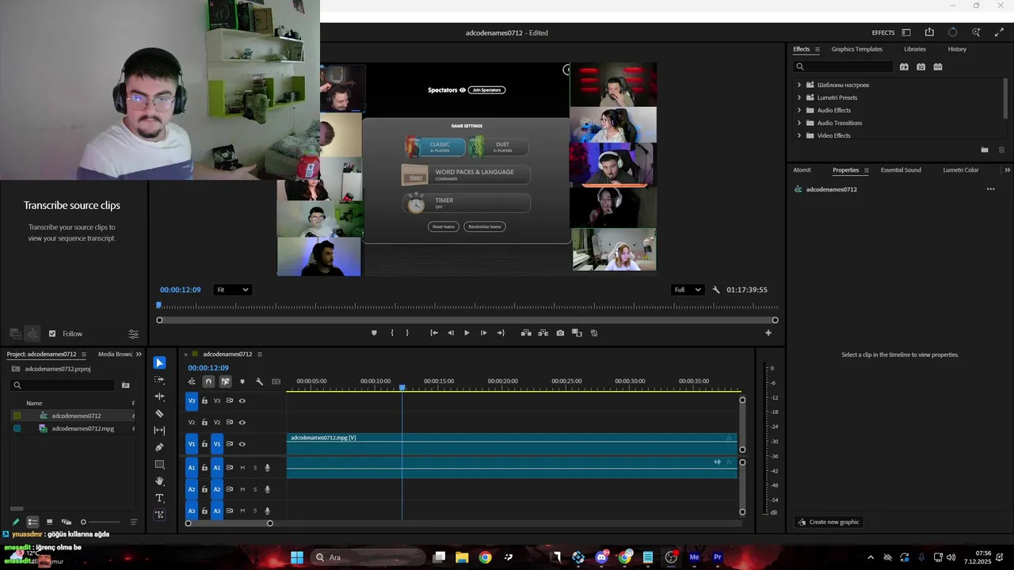Switch to Graphics Templates tab
The image size is (1014, 570).
(856, 49)
